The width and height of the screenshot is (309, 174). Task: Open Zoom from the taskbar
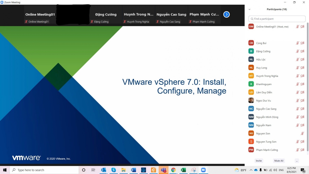click(203, 170)
